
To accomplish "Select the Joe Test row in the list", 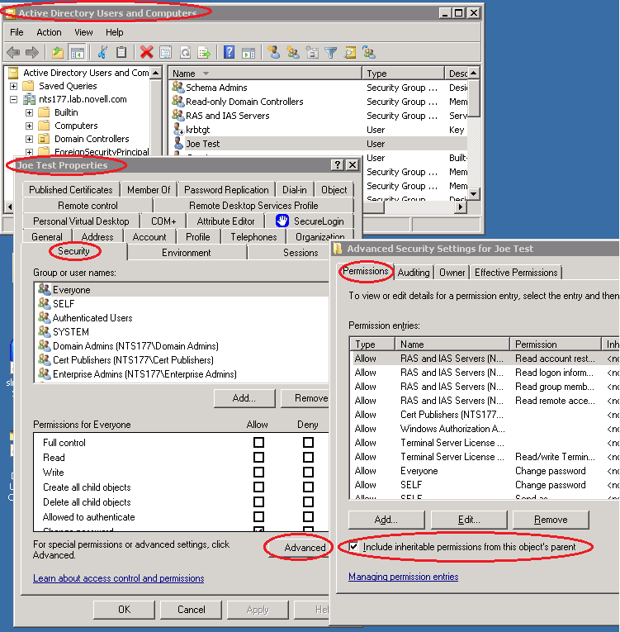I will (x=319, y=144).
